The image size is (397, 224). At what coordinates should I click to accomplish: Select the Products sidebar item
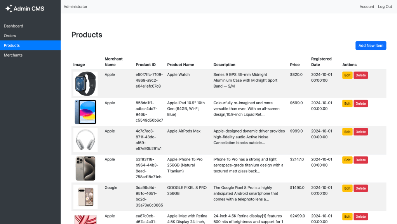tap(12, 45)
